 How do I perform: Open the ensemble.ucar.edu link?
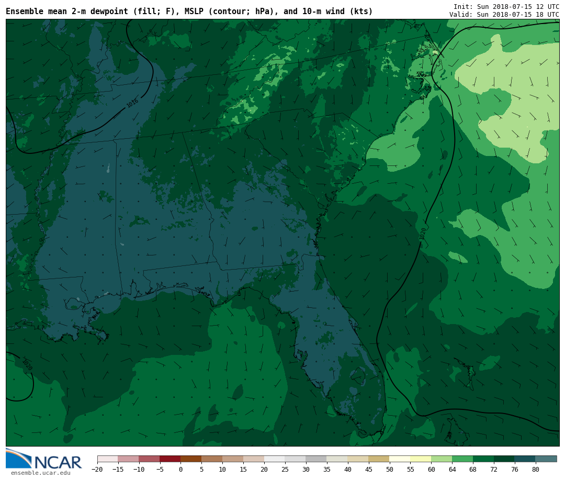point(40,473)
